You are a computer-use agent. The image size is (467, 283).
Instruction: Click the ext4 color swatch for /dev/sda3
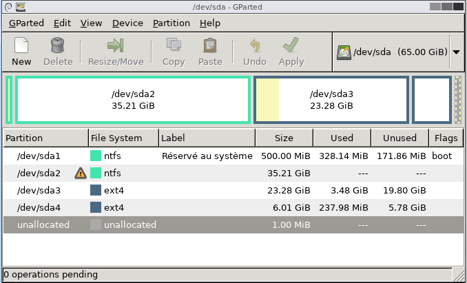(x=96, y=190)
